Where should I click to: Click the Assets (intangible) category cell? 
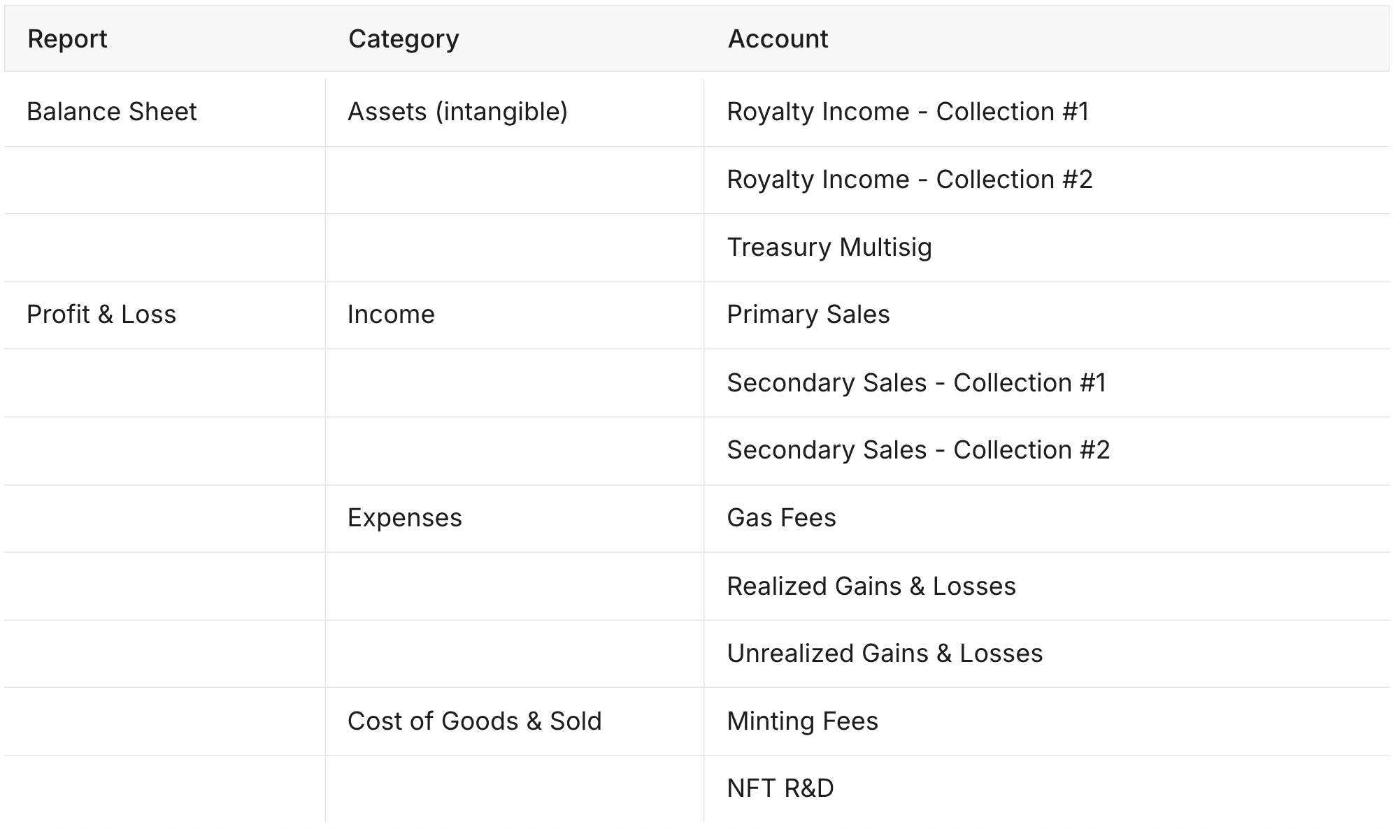(x=457, y=112)
